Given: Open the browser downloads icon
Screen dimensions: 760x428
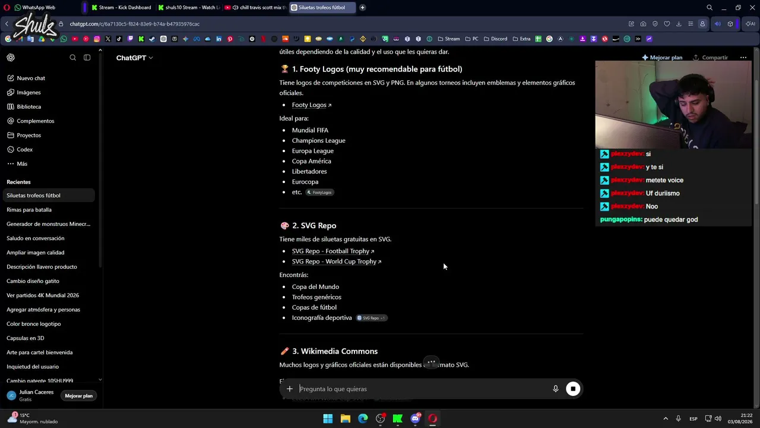Looking at the screenshot, I should tap(679, 24).
